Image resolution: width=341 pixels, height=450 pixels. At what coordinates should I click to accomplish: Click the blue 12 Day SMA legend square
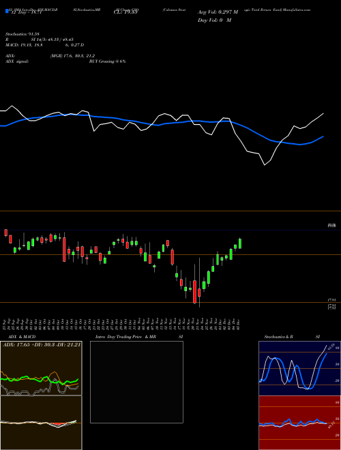pyautogui.click(x=8, y=11)
